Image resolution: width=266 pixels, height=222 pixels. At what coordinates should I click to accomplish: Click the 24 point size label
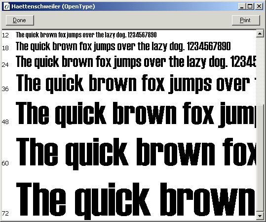pyautogui.click(x=5, y=64)
